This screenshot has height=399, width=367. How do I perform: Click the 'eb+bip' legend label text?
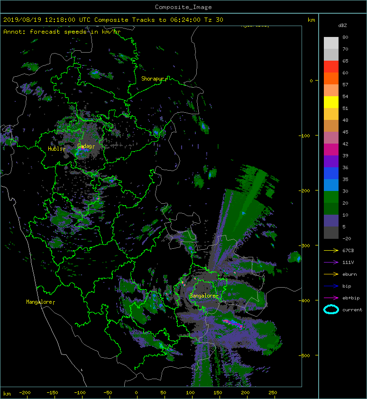click(x=351, y=298)
